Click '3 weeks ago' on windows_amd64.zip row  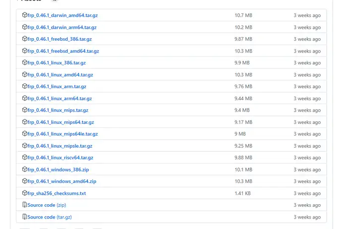[x=307, y=181]
